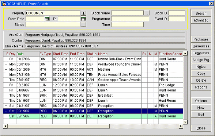Open the Packages button
This screenshot has width=215, height=136.
(201, 39)
